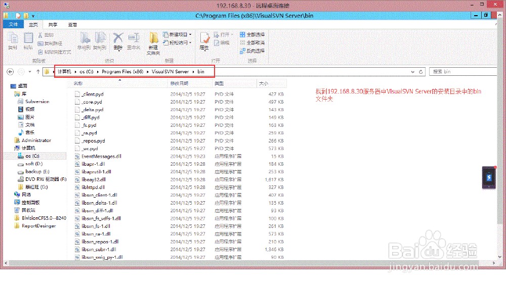
Task: Sort by Type column header
Action: (x=234, y=83)
